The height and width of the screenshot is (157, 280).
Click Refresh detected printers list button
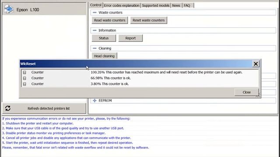coord(44,108)
